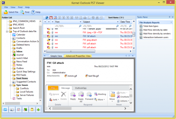Click the checkmark calendar icon in toolbar
The width and height of the screenshot is (176, 119).
pyautogui.click(x=55, y=18)
